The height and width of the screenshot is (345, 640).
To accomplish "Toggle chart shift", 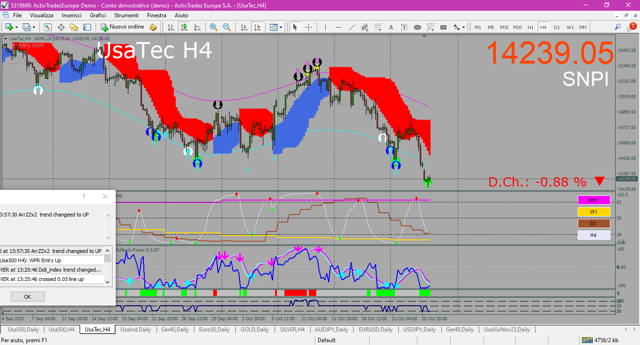I will (257, 27).
